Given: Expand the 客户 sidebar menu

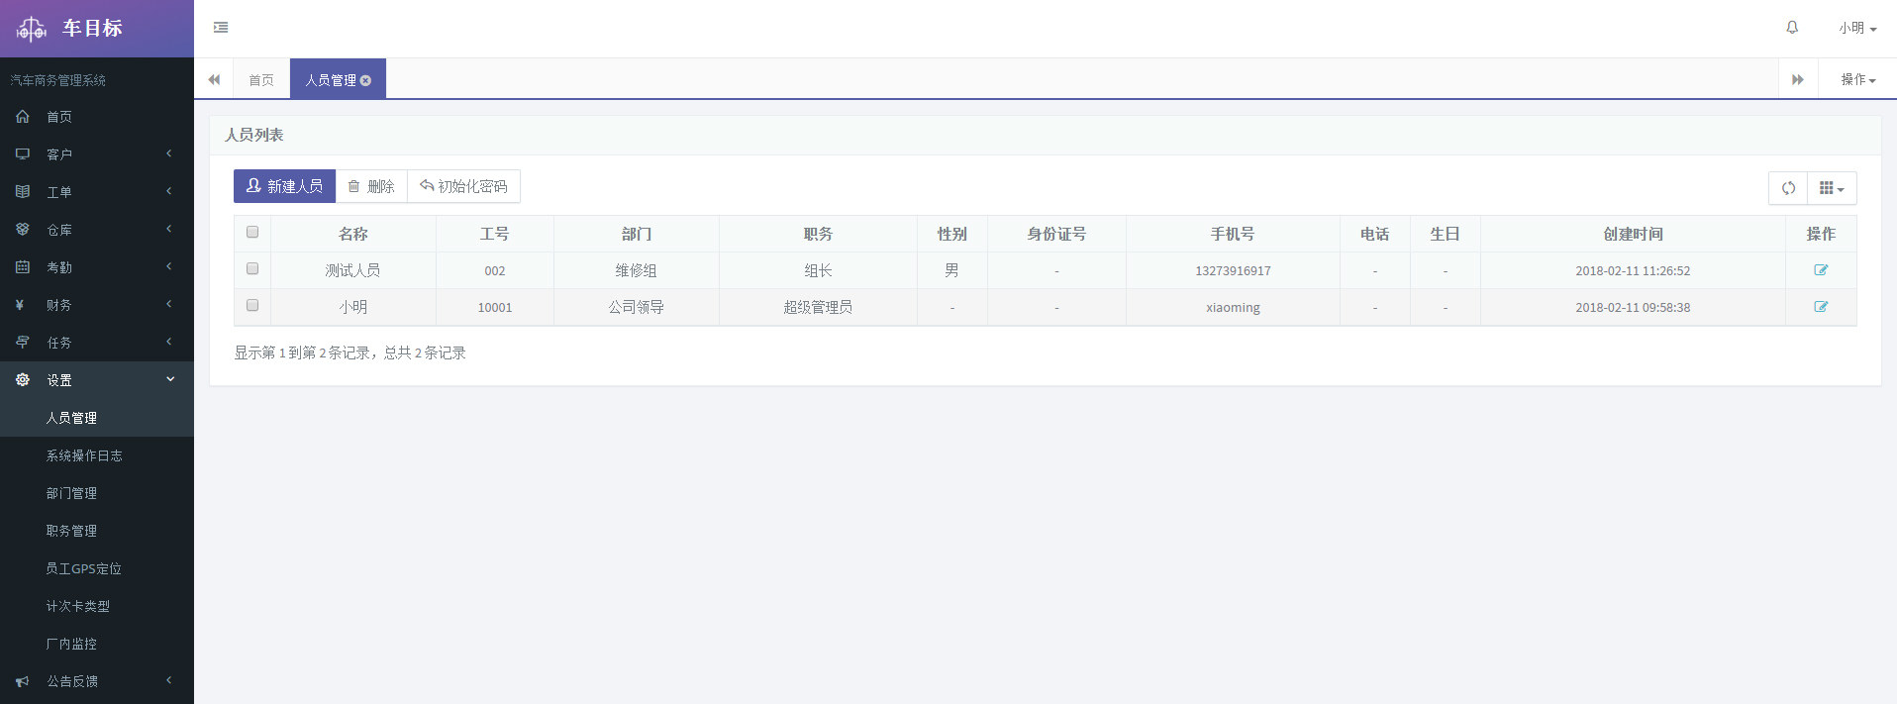Looking at the screenshot, I should tap(97, 154).
